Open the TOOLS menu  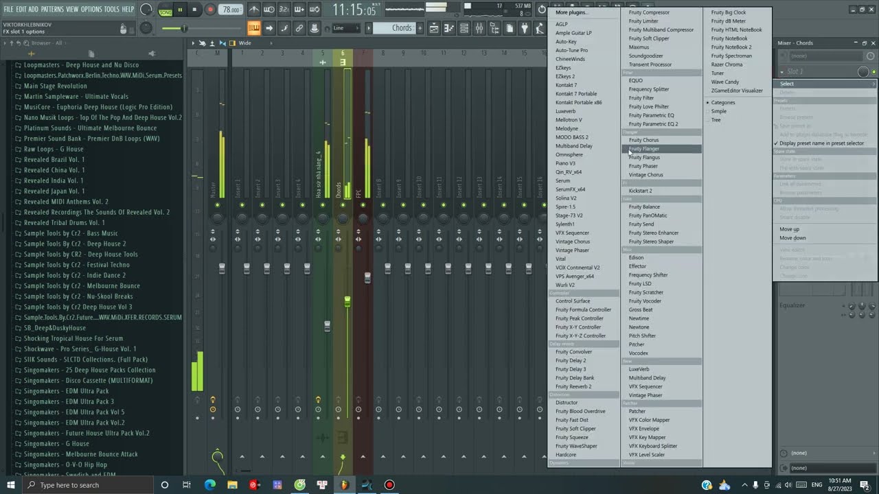tap(112, 9)
